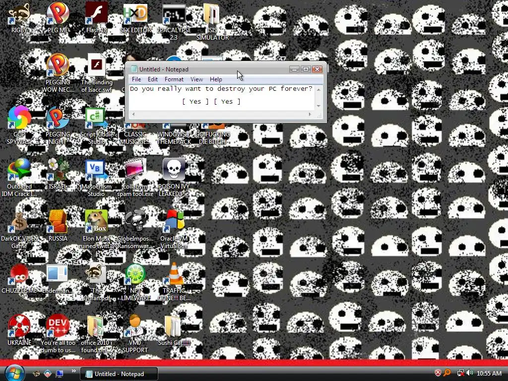Screen dimensions: 508x381
Task: Click the orange magnifier tray icon
Action: click(447, 373)
